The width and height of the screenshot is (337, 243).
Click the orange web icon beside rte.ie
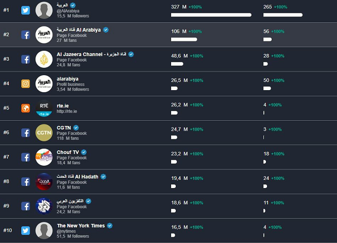tap(25, 108)
